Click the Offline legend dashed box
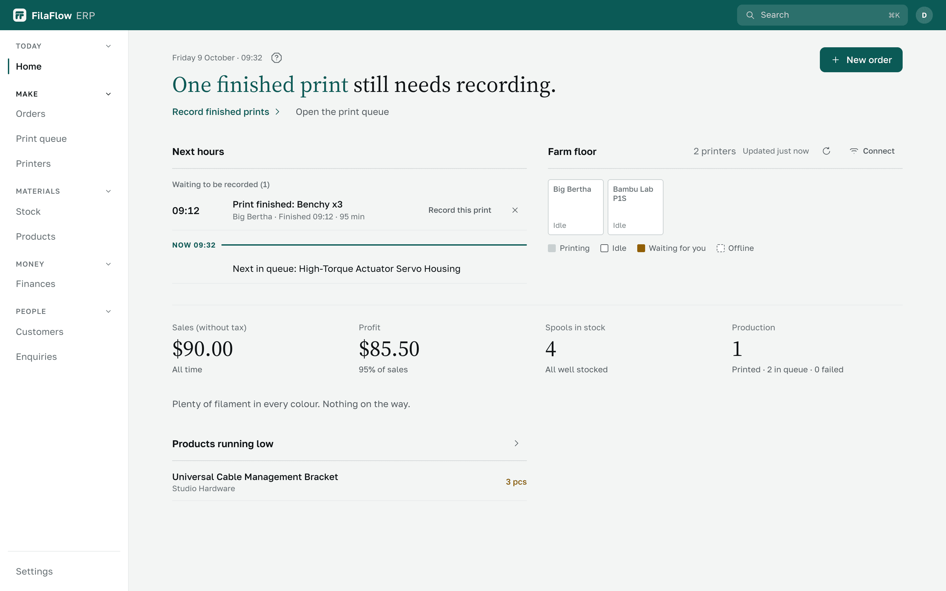Viewport: 946px width, 591px height. click(x=720, y=248)
